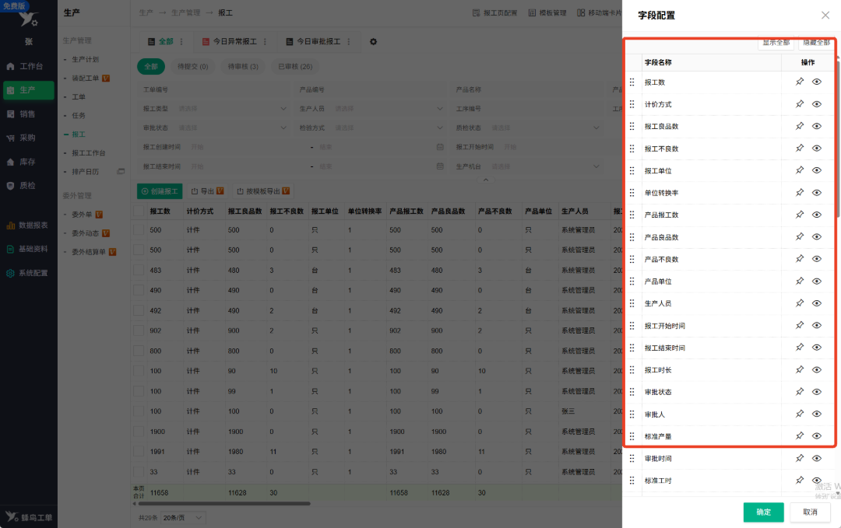Viewport: 841px width, 528px height.
Task: Click the 报工创建时间 start date field
Action: point(248,147)
